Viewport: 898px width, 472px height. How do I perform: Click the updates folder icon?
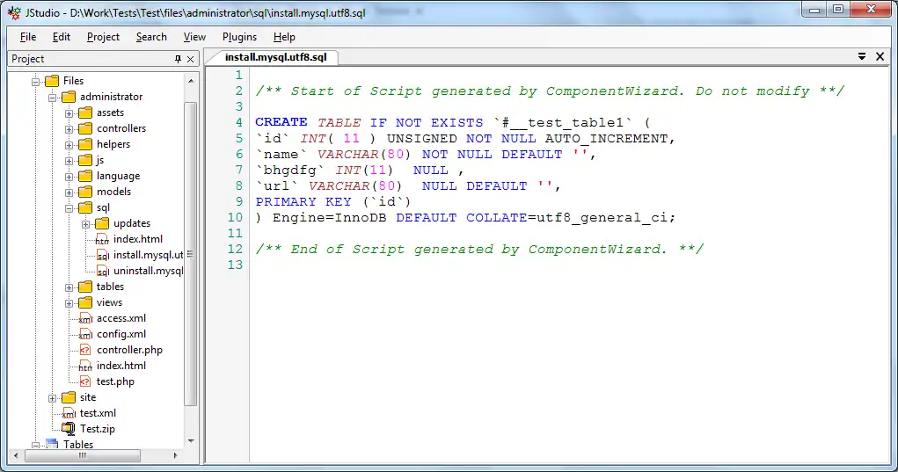[102, 223]
